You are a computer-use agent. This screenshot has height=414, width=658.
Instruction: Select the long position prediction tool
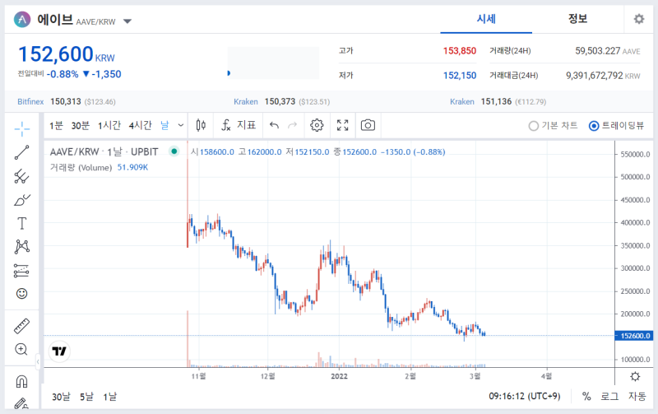click(22, 271)
